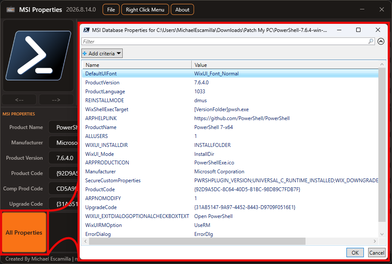Select the ProductCode property name

pos(100,189)
